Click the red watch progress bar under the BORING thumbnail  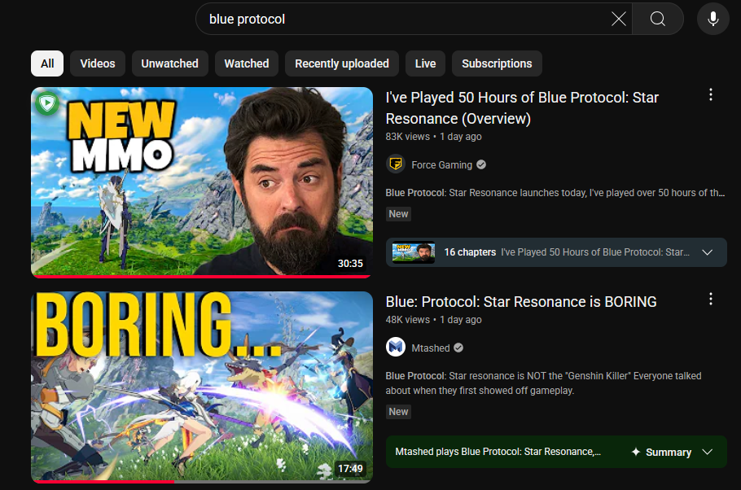105,482
